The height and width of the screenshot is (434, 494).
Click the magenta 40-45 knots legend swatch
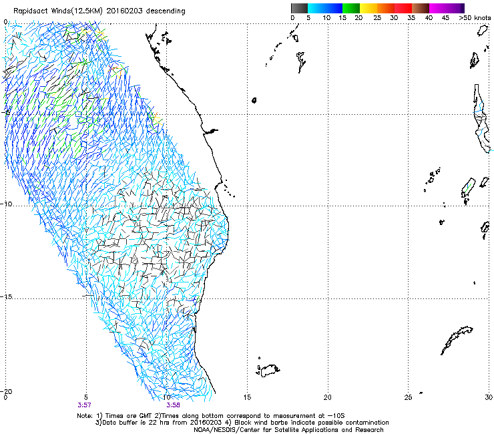(x=438, y=8)
